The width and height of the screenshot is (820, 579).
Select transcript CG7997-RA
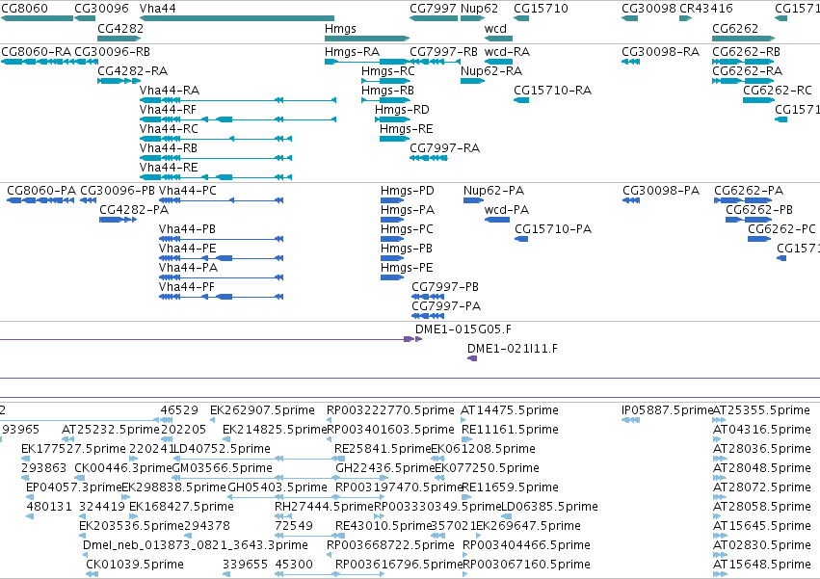(x=444, y=148)
